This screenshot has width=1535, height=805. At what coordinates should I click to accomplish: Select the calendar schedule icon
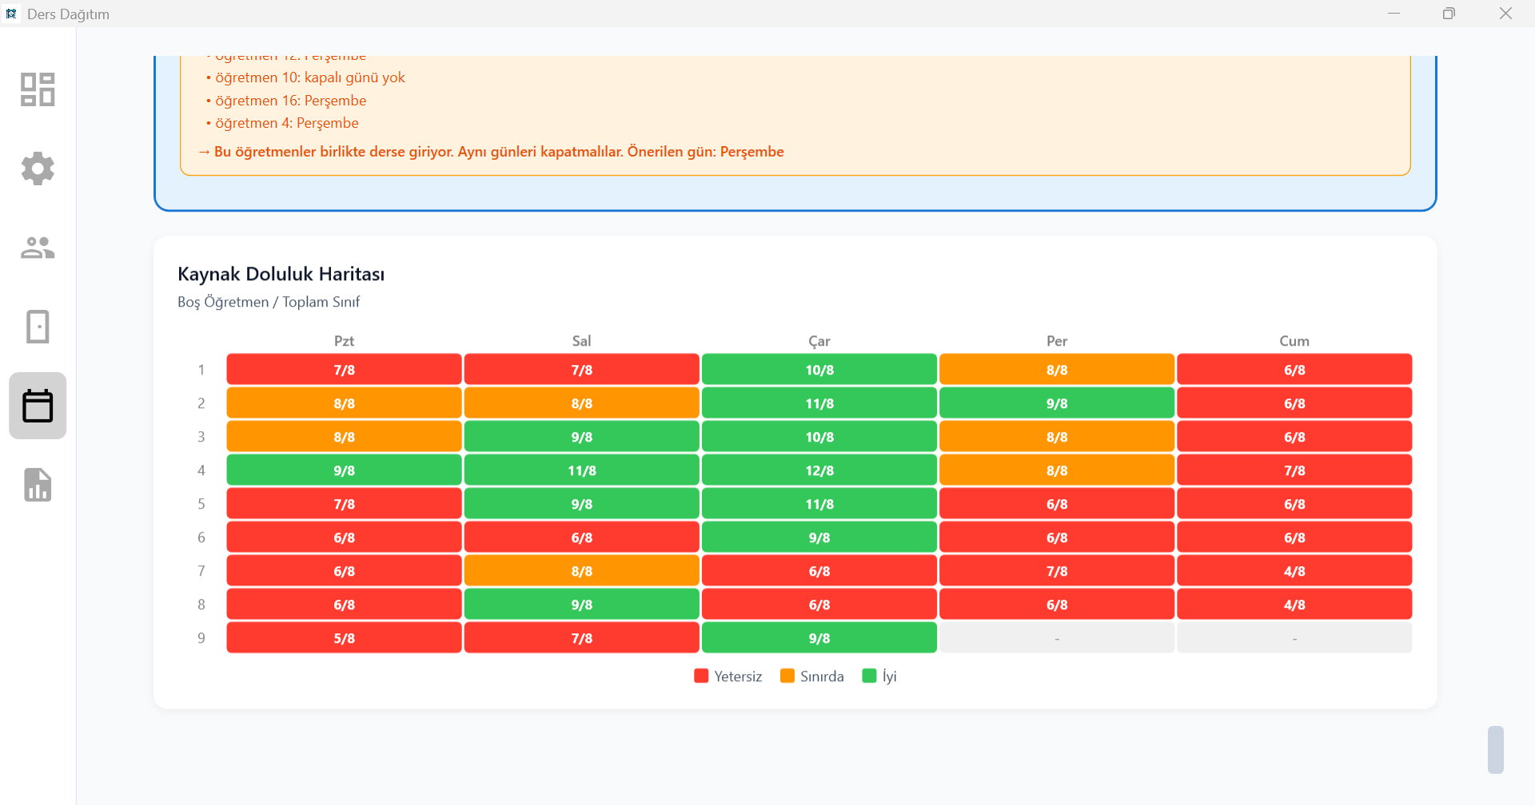[38, 406]
